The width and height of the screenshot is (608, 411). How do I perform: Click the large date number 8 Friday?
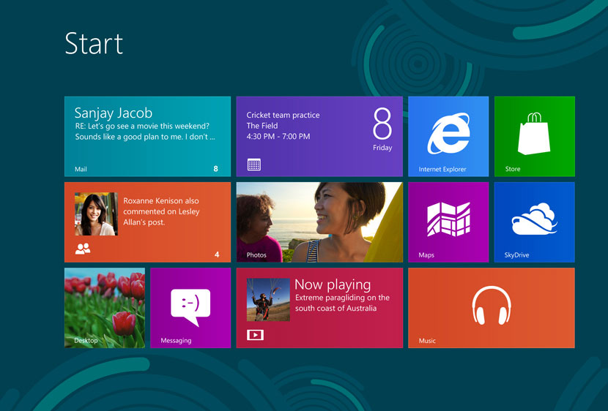[x=382, y=128]
